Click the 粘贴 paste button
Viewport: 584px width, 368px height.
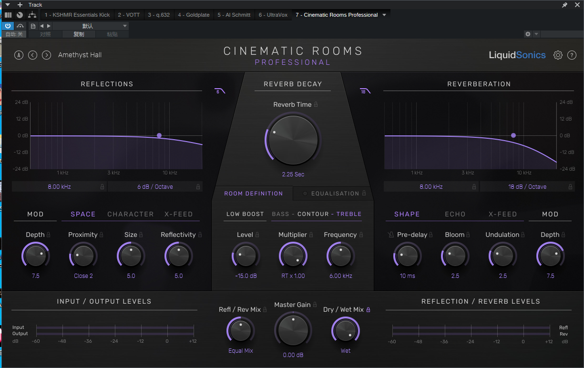click(x=112, y=34)
